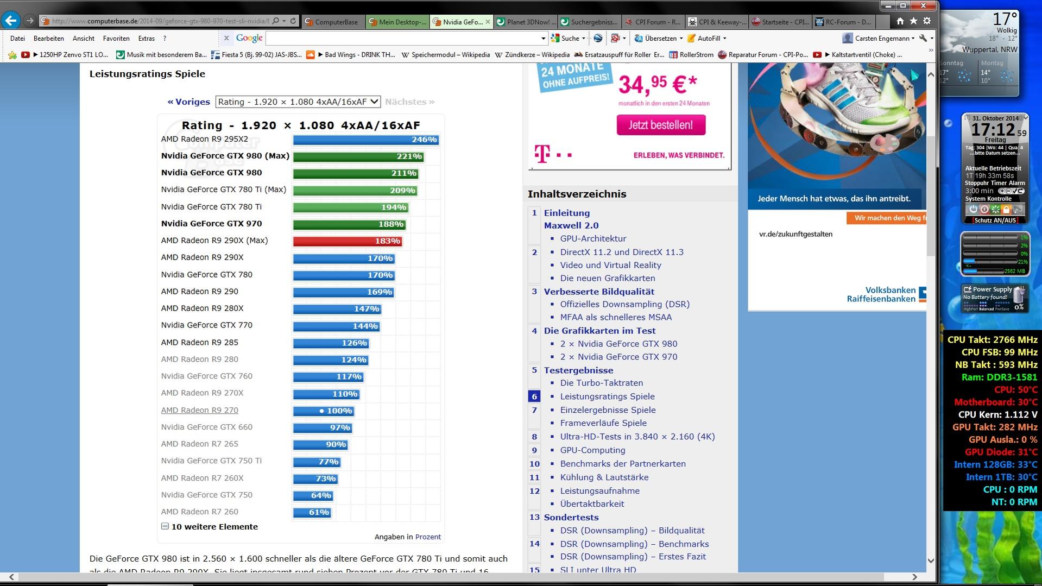Click the « Voriges link
This screenshot has width=1042, height=586.
tap(188, 102)
